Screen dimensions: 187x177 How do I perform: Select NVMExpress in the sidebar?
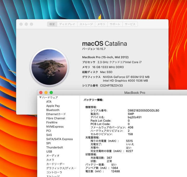(x=55, y=127)
